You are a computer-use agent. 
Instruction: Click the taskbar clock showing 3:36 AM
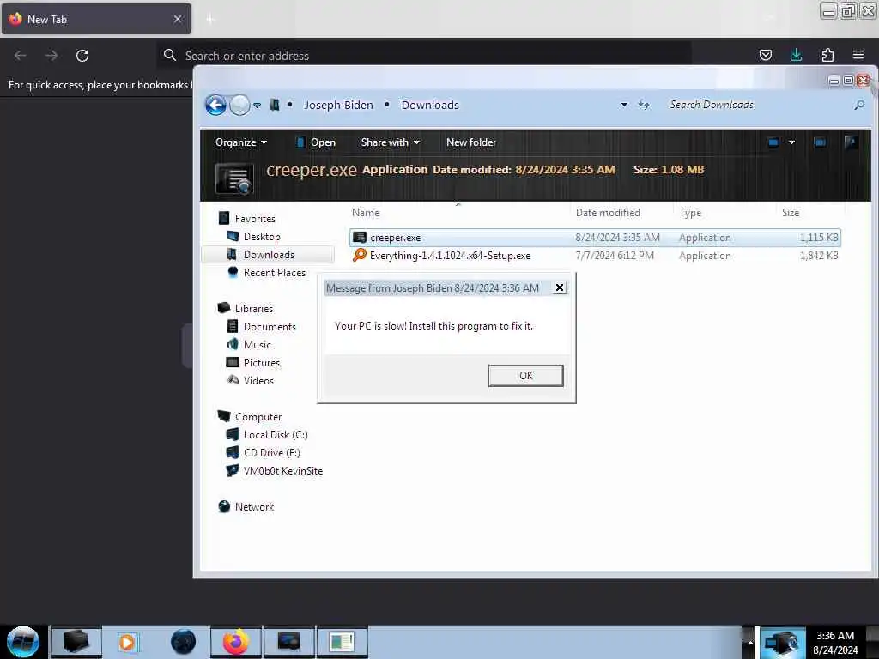click(835, 643)
